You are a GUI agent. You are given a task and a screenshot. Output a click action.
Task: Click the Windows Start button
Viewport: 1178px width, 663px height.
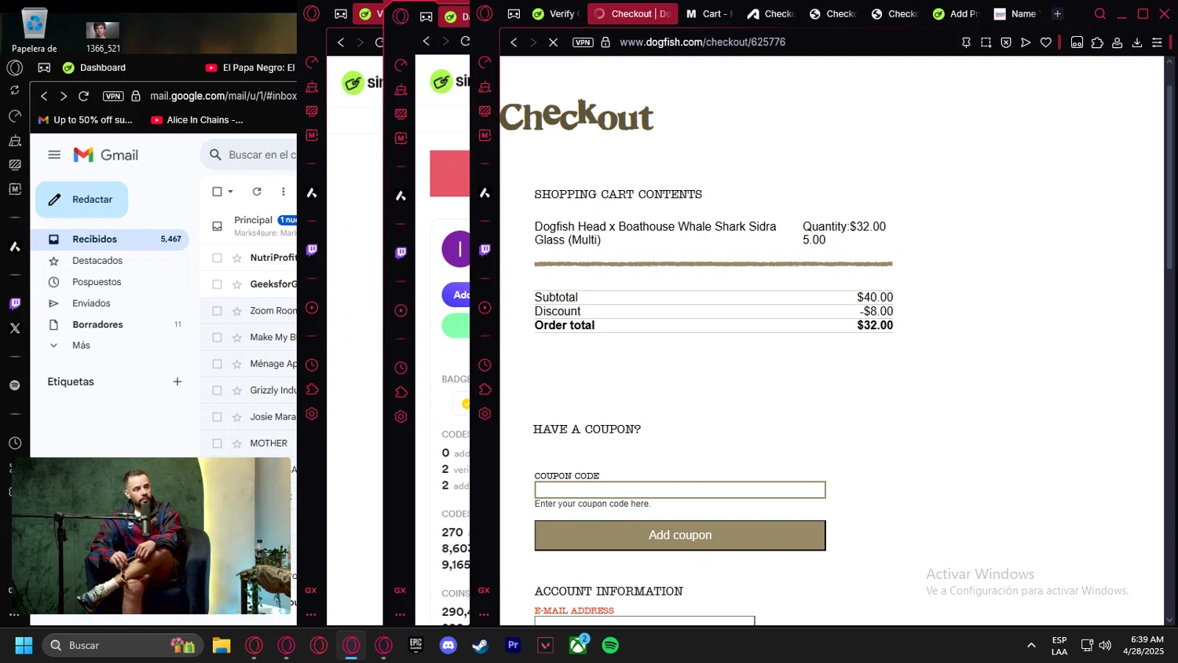tap(24, 646)
